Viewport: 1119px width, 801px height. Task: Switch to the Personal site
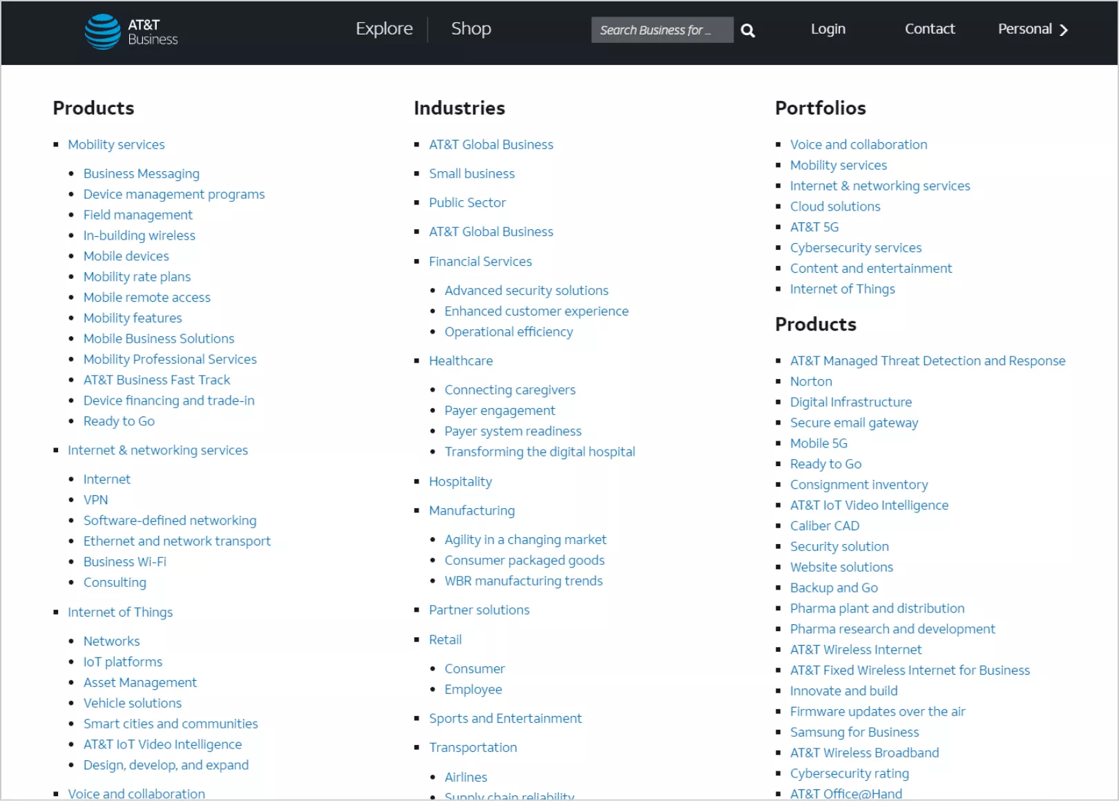coord(1025,29)
